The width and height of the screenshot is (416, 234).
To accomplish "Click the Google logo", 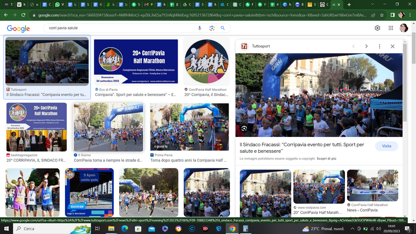I will [18, 29].
